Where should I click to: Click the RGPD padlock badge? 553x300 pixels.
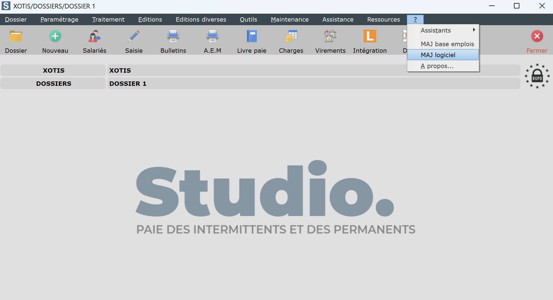click(537, 76)
